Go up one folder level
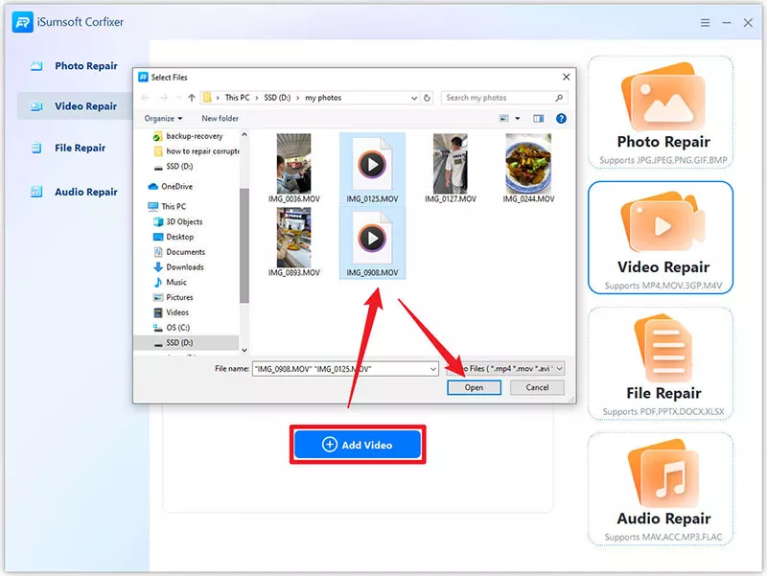 click(x=191, y=98)
